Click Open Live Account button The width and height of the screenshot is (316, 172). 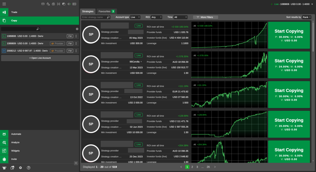tap(40, 58)
